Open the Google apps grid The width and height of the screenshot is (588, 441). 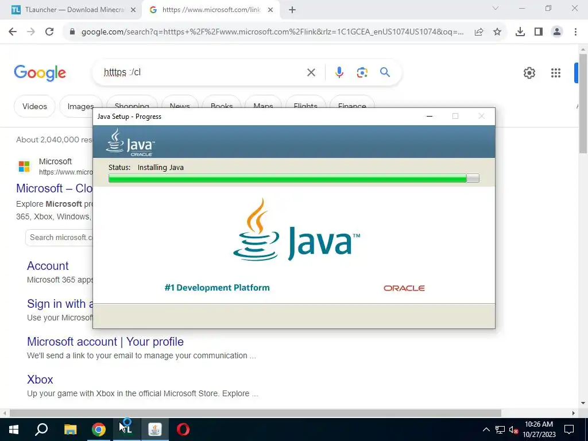556,73
